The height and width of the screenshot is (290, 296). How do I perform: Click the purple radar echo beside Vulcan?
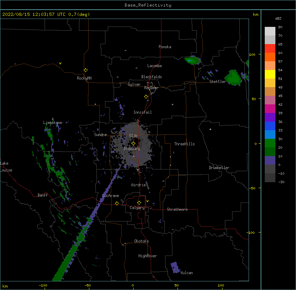pyautogui.click(x=175, y=268)
